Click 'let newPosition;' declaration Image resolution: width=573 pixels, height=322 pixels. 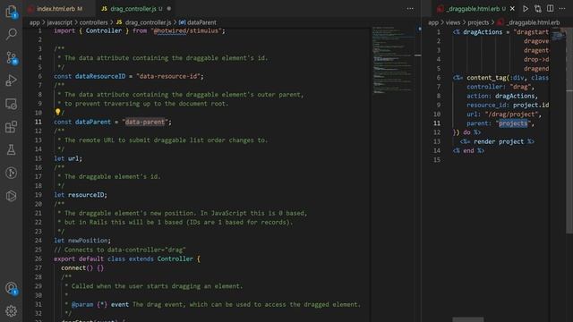click(x=82, y=241)
